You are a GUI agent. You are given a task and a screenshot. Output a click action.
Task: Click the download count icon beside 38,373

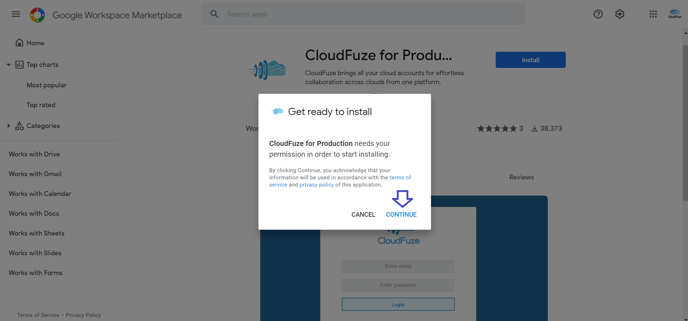(x=535, y=129)
